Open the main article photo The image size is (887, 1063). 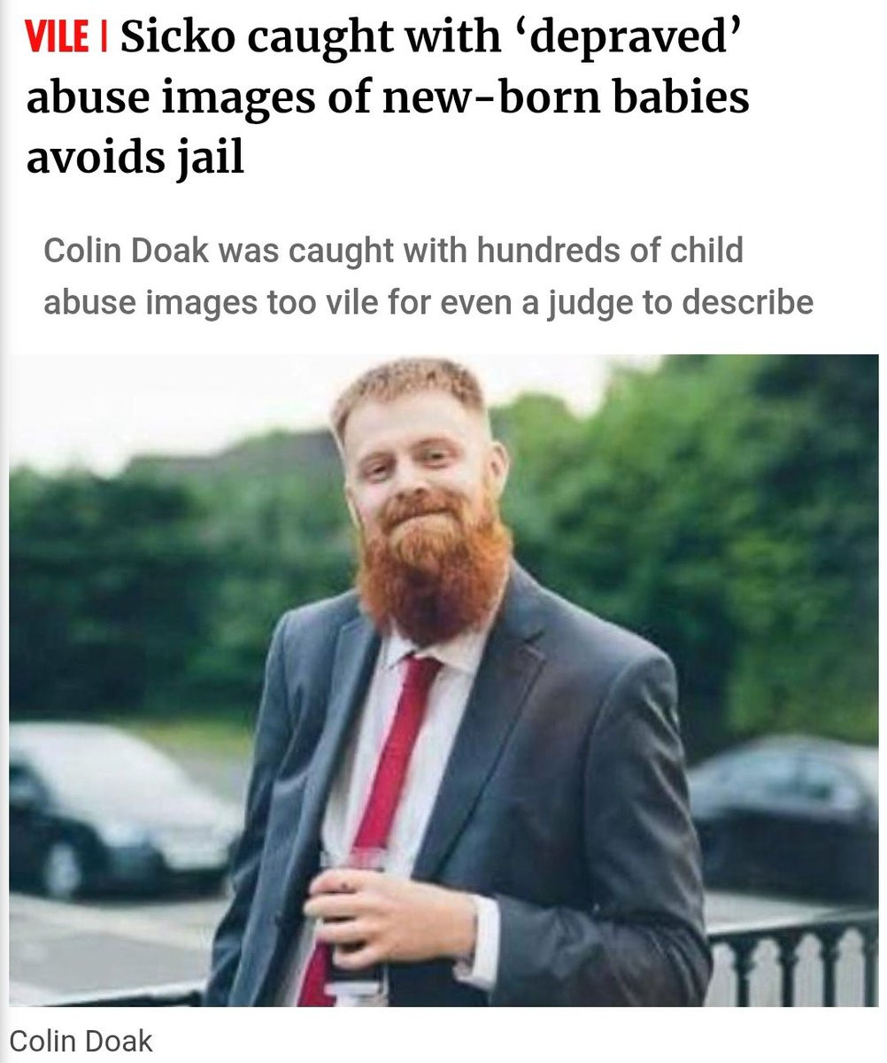point(443,681)
